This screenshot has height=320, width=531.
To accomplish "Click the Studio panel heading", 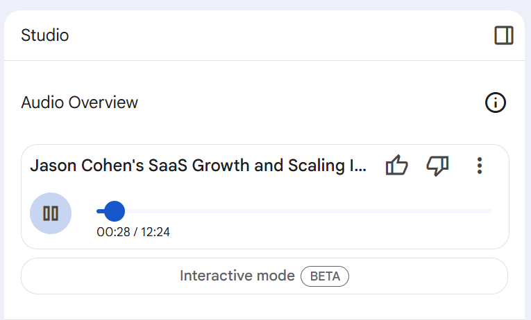I will [x=45, y=35].
